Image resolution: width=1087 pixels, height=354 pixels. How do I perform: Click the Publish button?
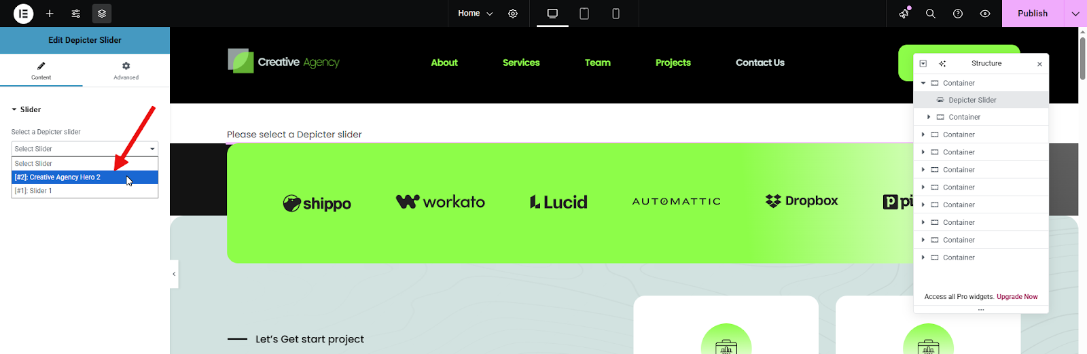point(1033,14)
